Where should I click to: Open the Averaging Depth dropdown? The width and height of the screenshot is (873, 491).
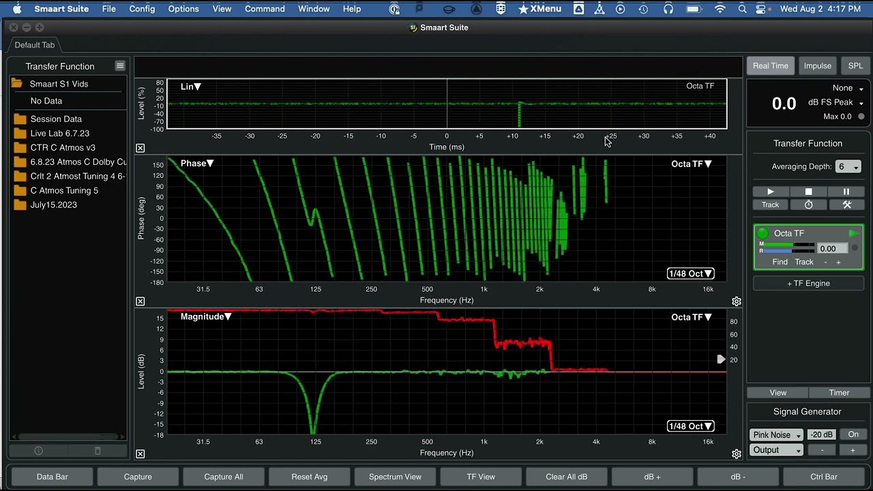tap(848, 167)
